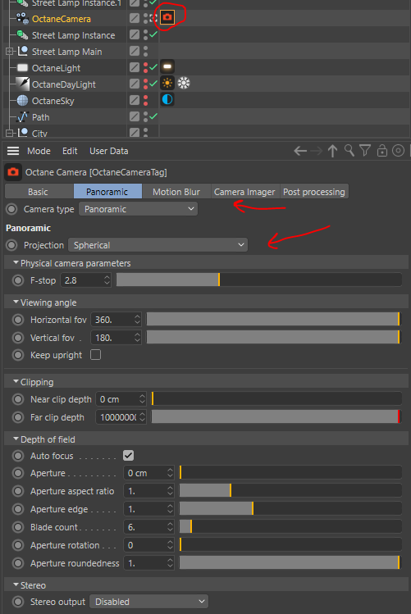Toggle Street Lamp Instance enable checkmark
411x614 pixels.
[x=153, y=34]
